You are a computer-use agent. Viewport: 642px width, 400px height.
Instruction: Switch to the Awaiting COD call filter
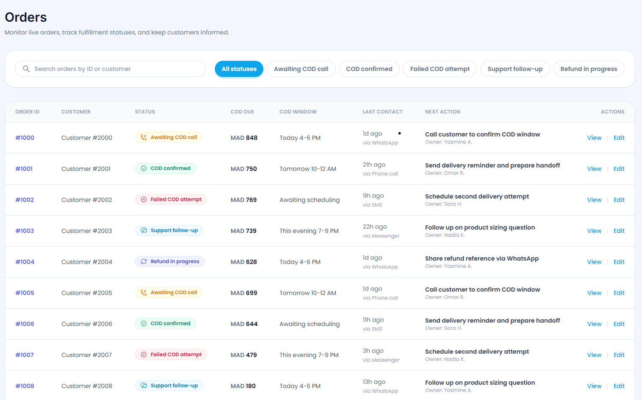coord(301,68)
